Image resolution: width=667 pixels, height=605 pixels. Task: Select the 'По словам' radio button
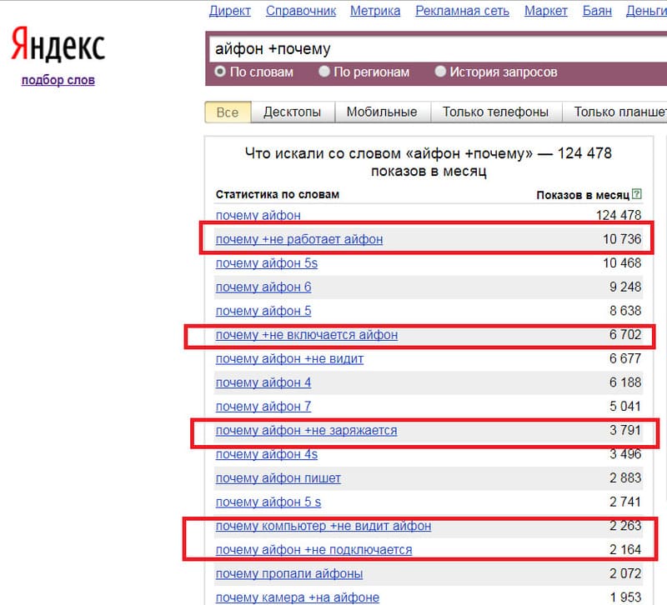pyautogui.click(x=221, y=72)
